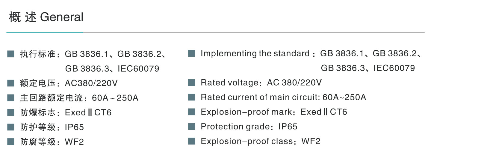Screen dimensions: 484x167
Task: Click the bullet beside Protection grade
Action: point(191,126)
